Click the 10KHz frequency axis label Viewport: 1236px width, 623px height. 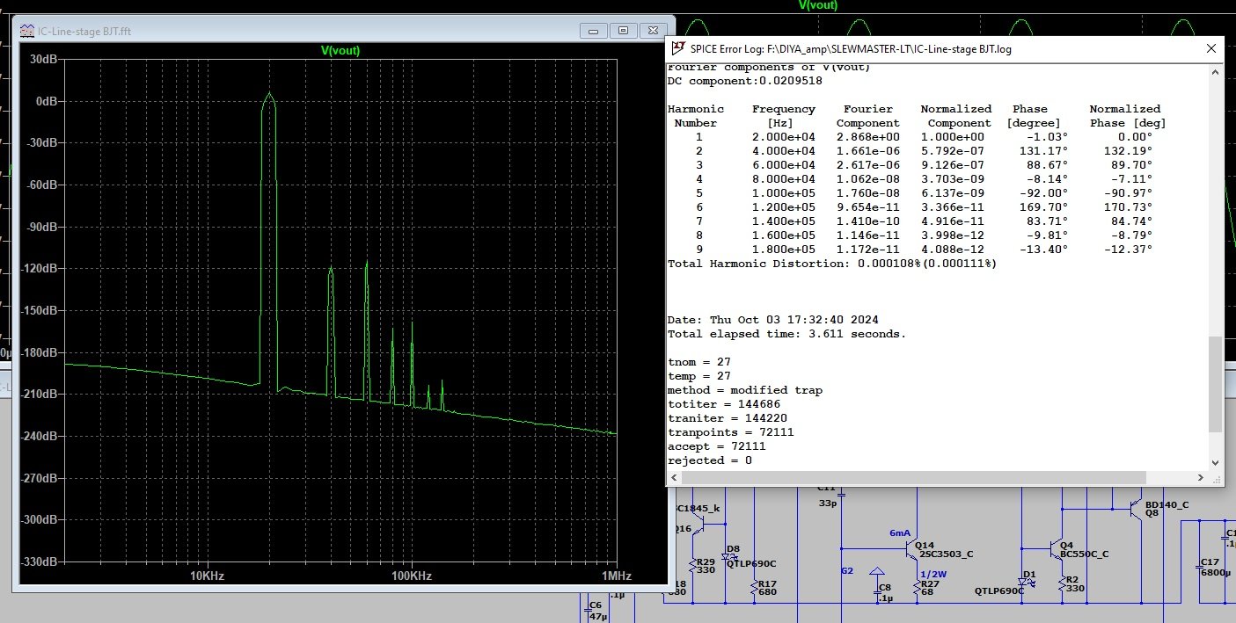206,576
